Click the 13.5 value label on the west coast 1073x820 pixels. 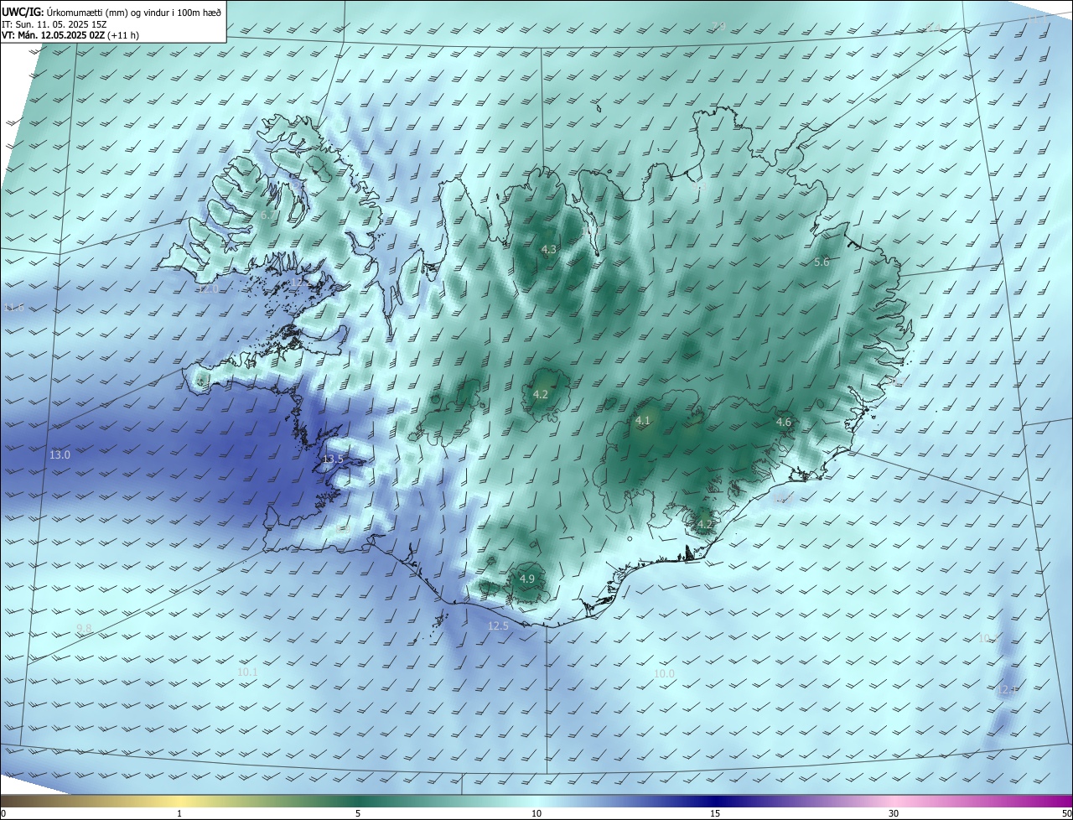pos(333,459)
